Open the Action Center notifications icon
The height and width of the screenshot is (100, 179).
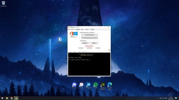tap(176, 98)
